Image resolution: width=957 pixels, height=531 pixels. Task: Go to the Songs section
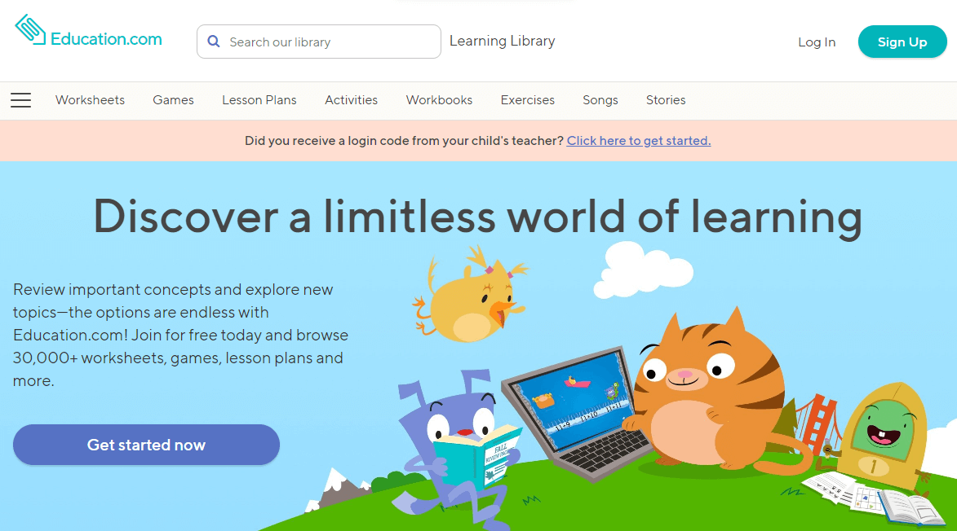click(x=600, y=99)
